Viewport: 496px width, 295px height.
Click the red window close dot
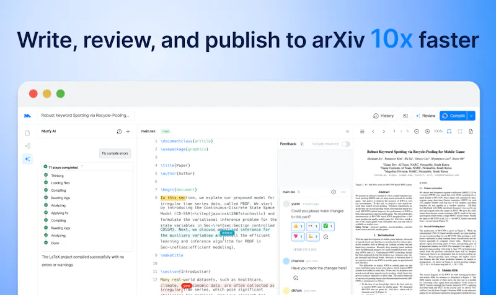[33, 94]
